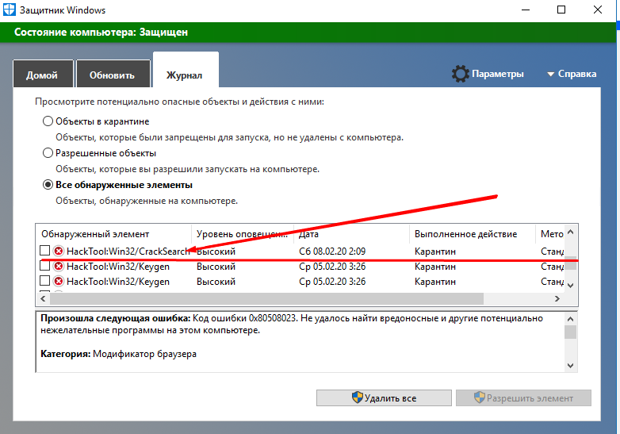Click the Параметры gear icon
The height and width of the screenshot is (434, 620).
(460, 74)
